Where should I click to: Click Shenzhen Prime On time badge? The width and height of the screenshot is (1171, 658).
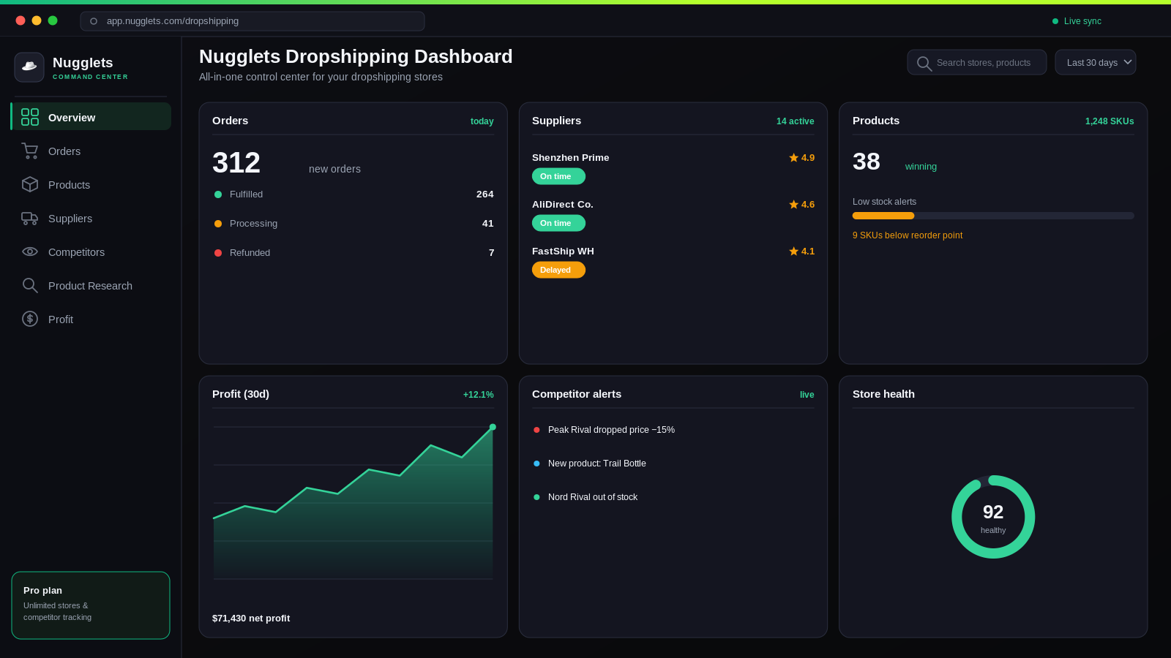pyautogui.click(x=558, y=176)
